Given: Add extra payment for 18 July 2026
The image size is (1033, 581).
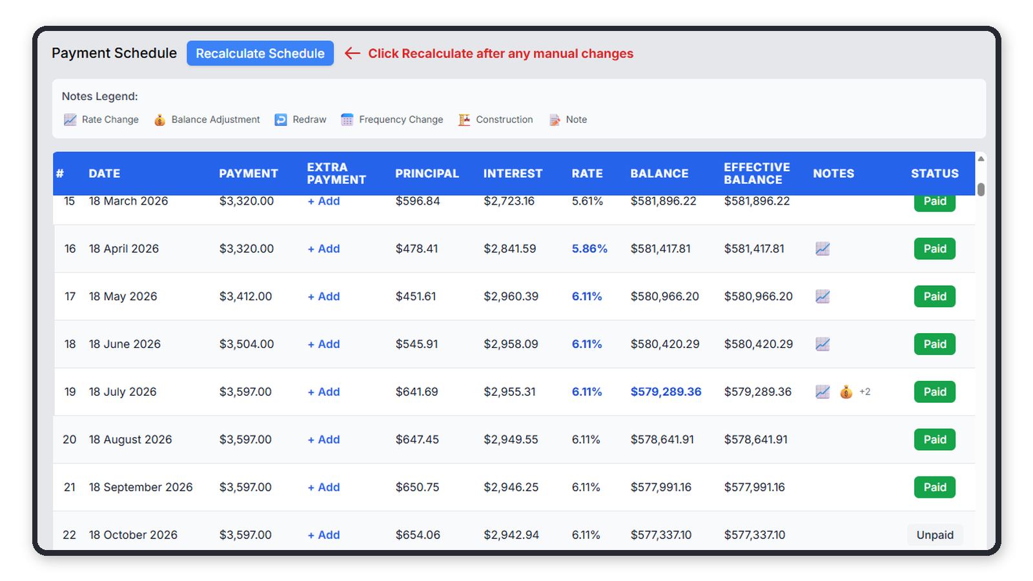Looking at the screenshot, I should pyautogui.click(x=323, y=392).
